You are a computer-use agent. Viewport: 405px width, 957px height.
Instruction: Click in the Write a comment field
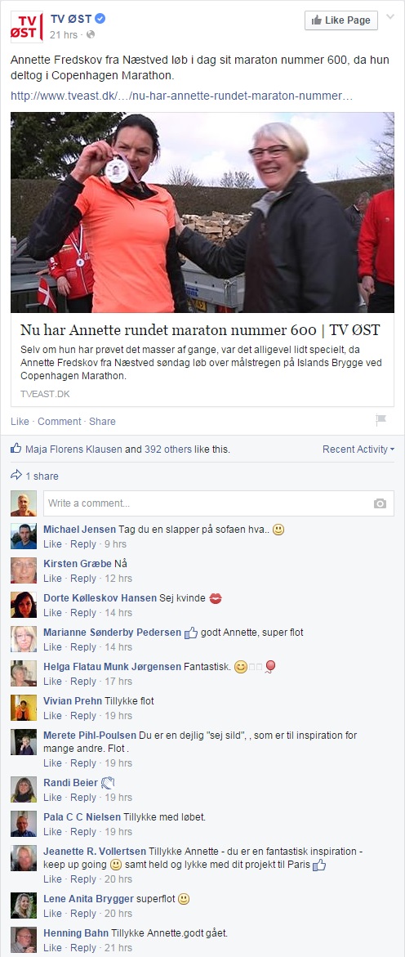[x=218, y=503]
